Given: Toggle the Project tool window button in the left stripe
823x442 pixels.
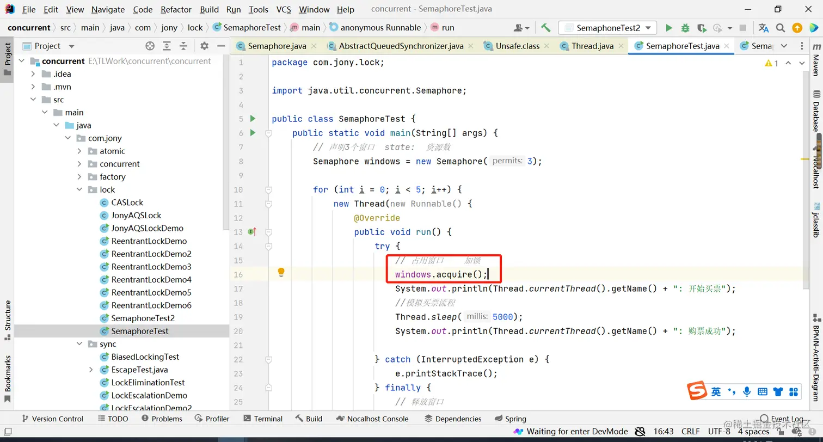Looking at the screenshot, I should (8, 59).
